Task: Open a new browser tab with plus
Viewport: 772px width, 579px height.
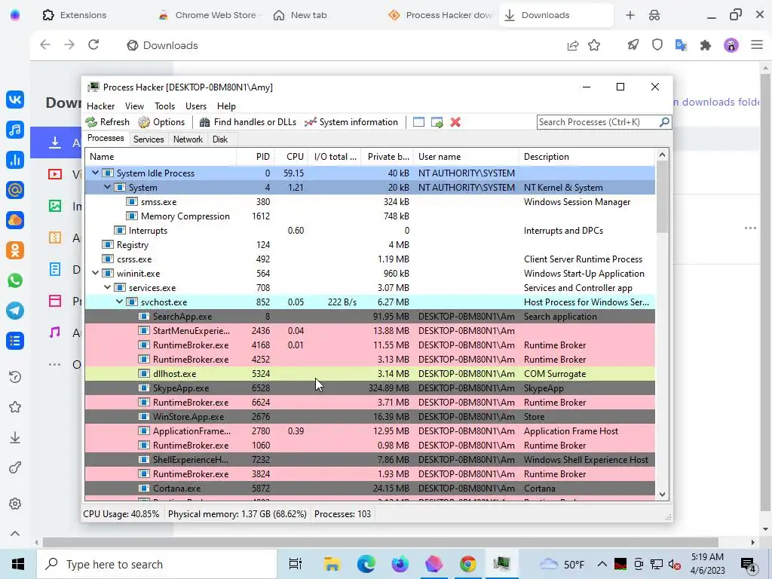Action: point(630,15)
